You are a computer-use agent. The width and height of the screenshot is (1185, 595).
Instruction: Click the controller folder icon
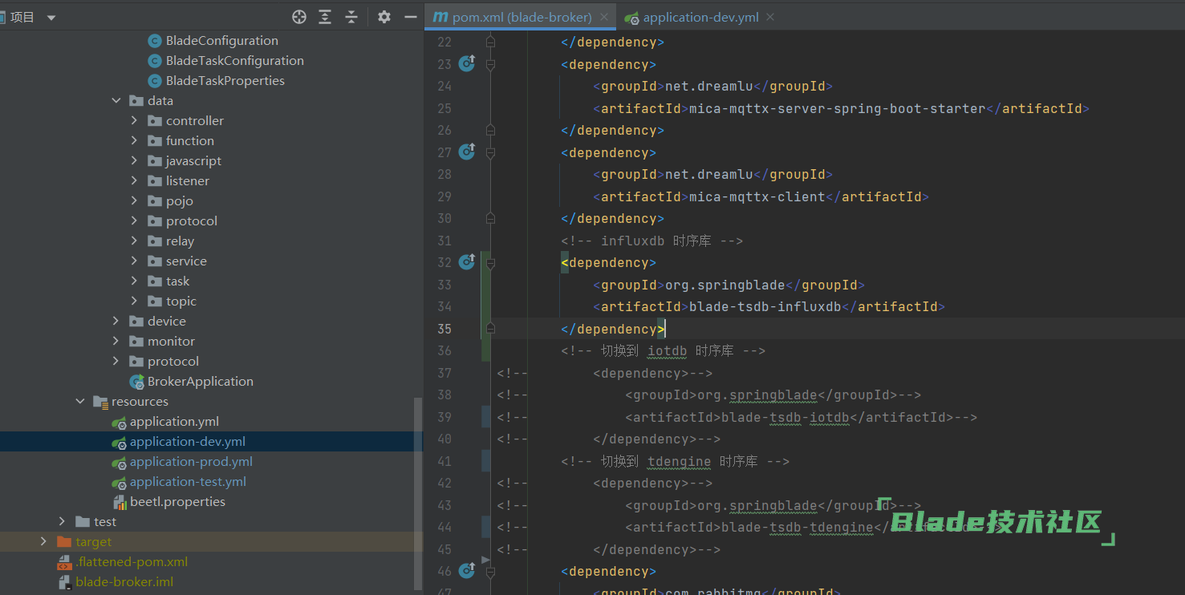(155, 121)
